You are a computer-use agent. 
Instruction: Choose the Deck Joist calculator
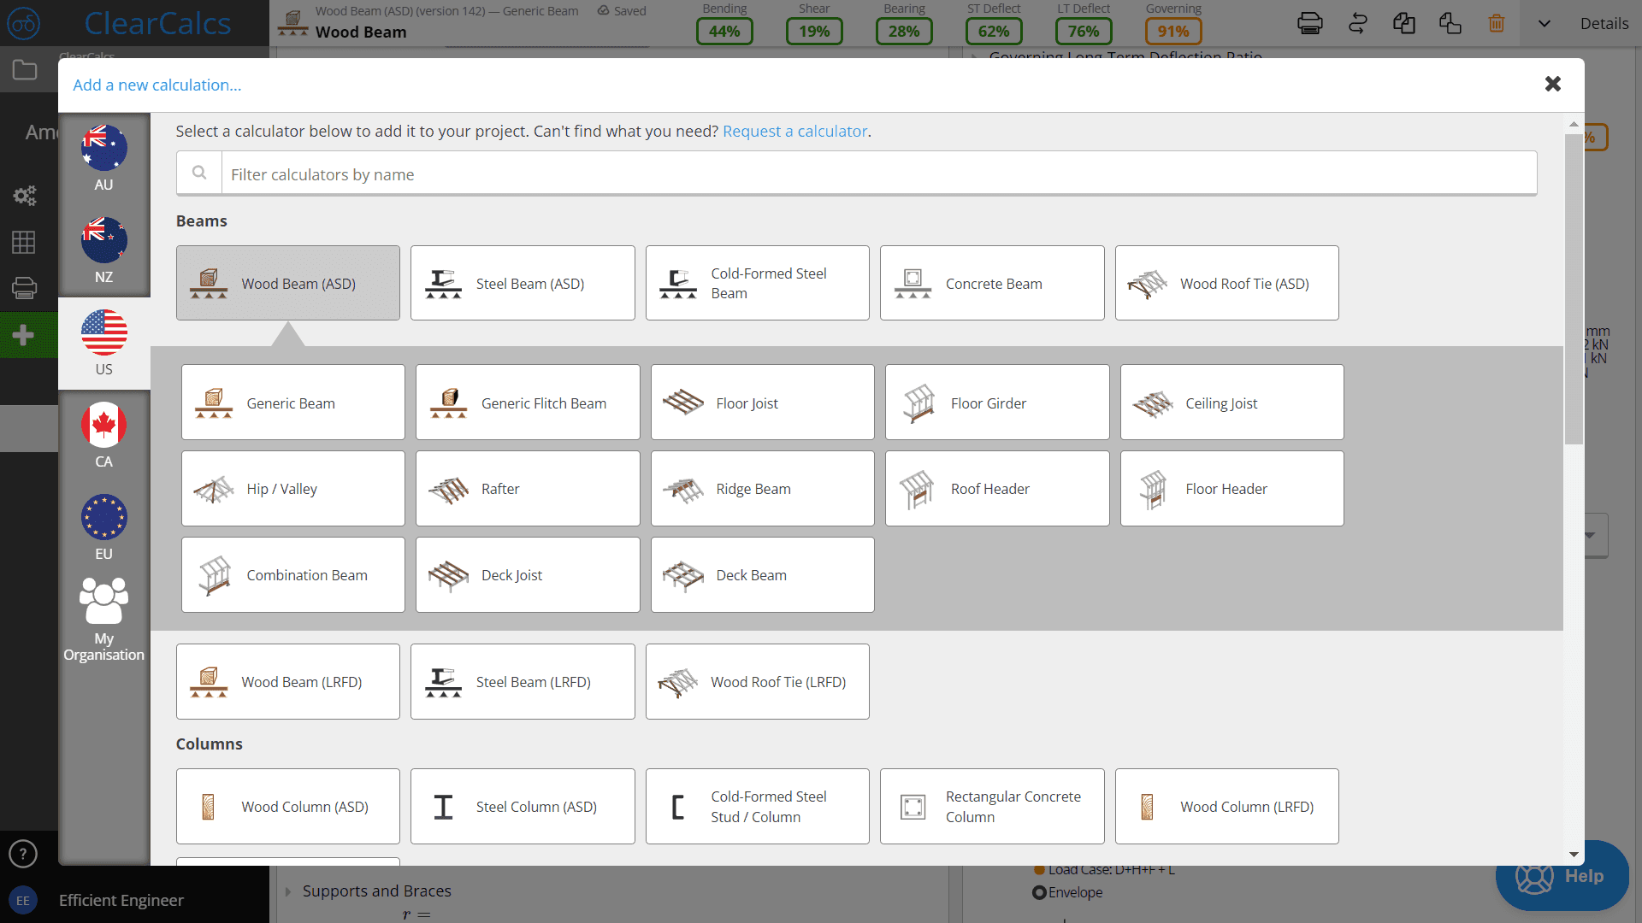(528, 574)
